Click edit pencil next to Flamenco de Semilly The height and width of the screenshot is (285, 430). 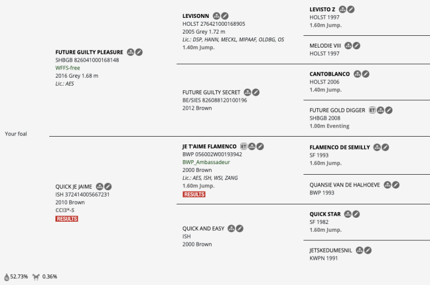[x=385, y=147]
